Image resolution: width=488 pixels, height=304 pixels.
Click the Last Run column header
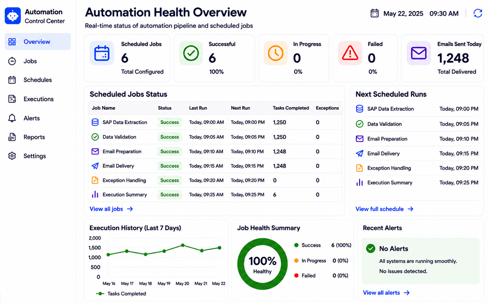pyautogui.click(x=198, y=108)
